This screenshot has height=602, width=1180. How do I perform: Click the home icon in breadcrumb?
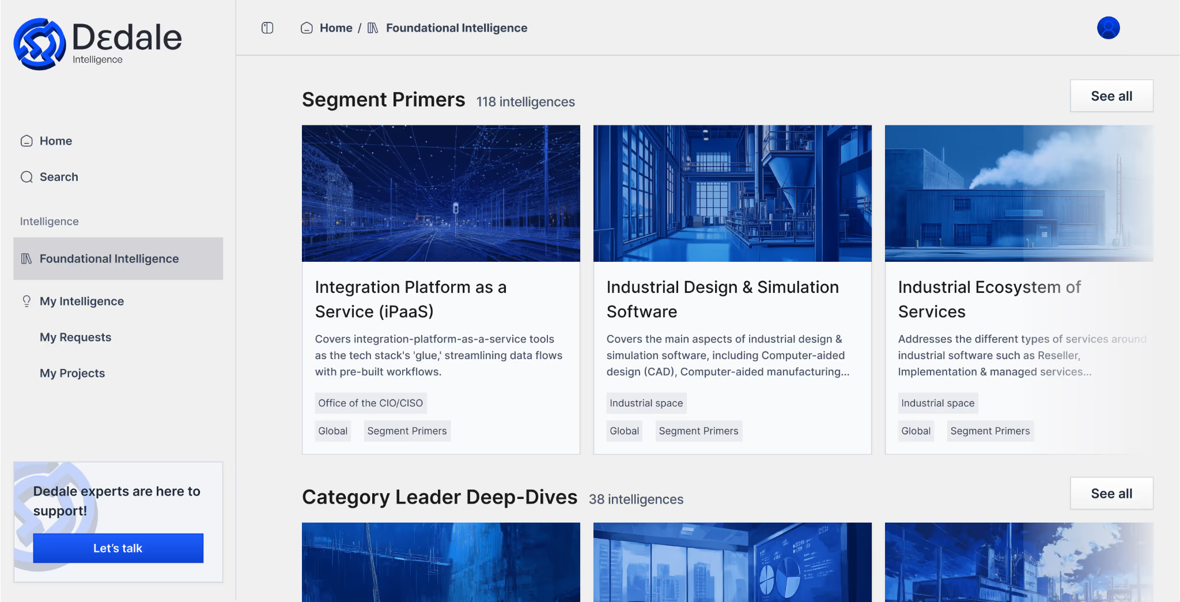point(307,28)
